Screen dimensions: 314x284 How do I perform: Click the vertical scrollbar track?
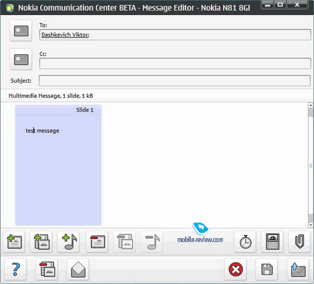click(x=311, y=165)
